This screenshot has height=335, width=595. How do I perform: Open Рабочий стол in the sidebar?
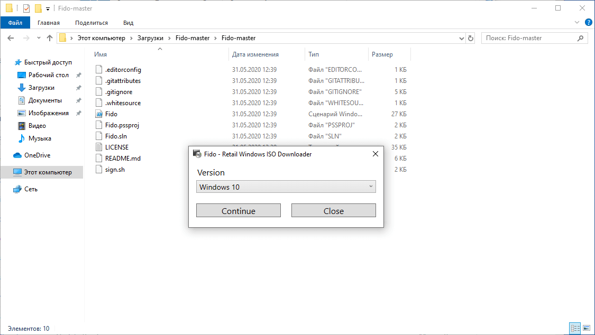coord(49,75)
